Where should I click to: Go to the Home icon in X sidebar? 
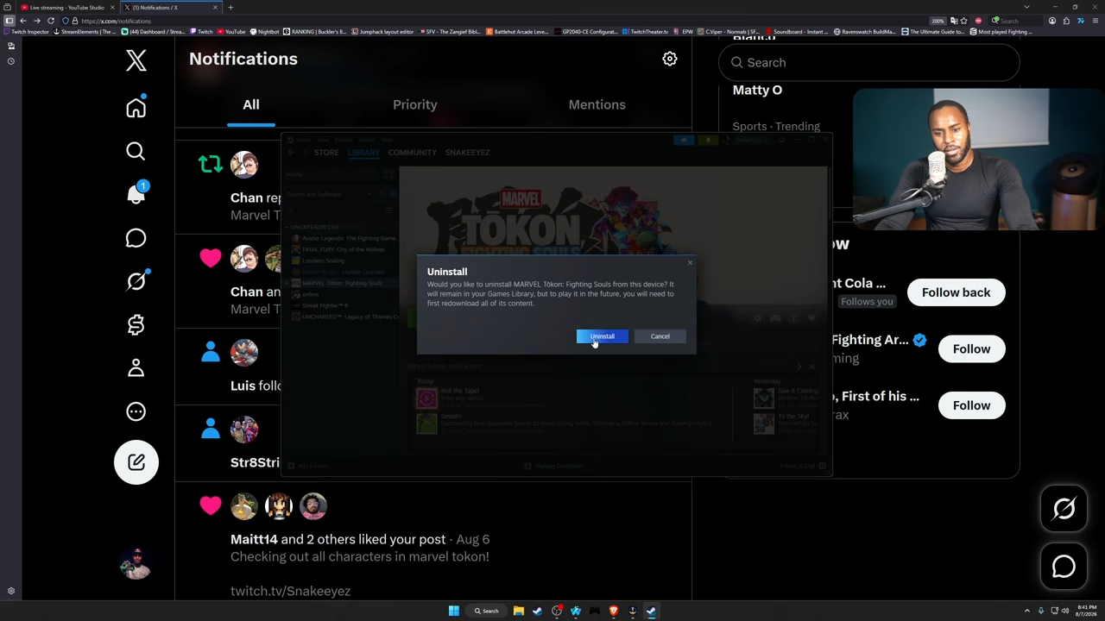point(136,108)
